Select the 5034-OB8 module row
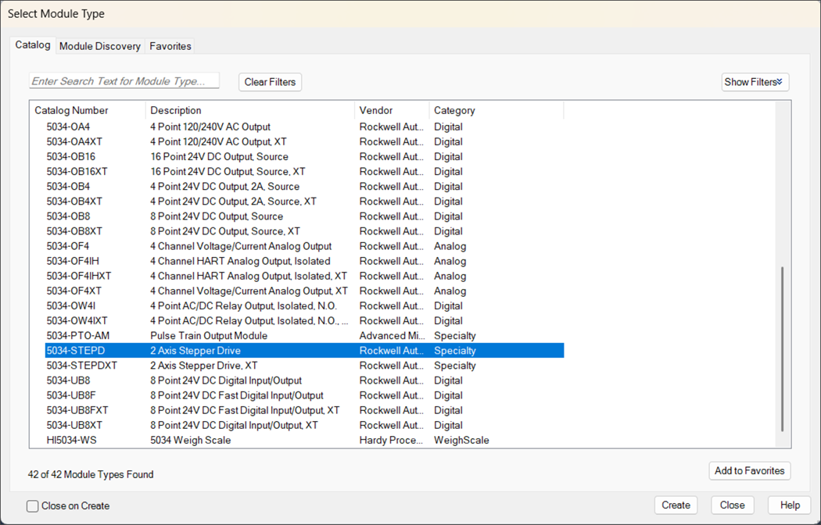The width and height of the screenshot is (821, 525). [304, 216]
